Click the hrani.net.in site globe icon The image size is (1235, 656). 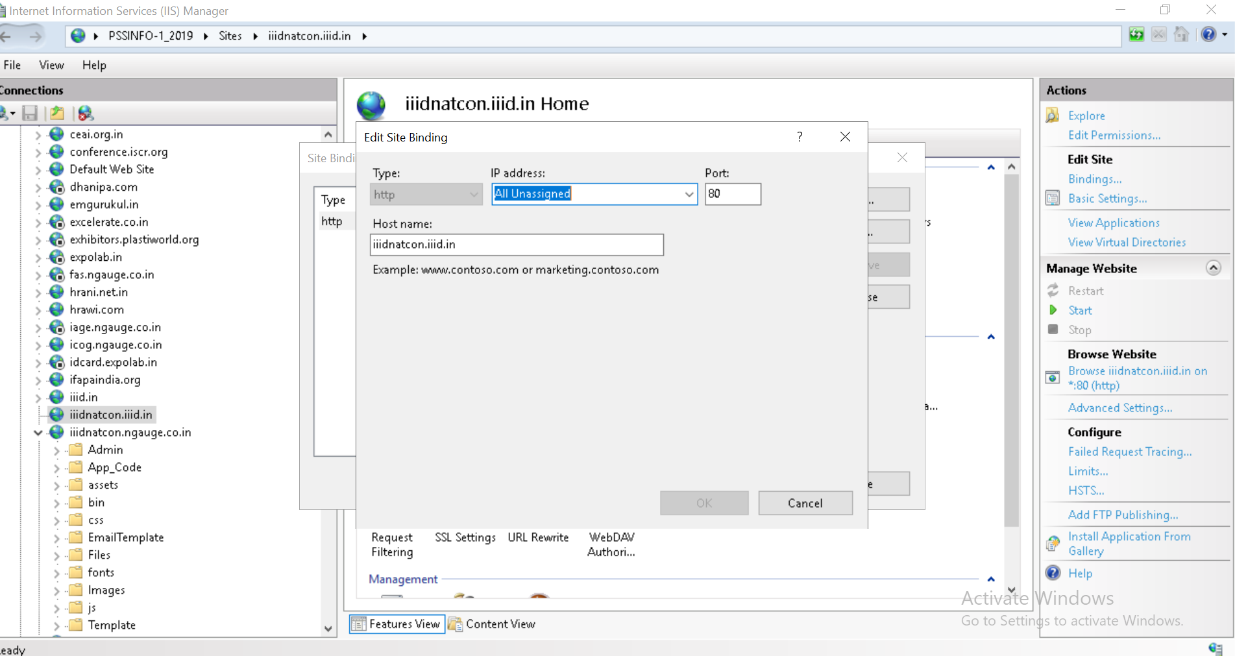[x=57, y=292]
